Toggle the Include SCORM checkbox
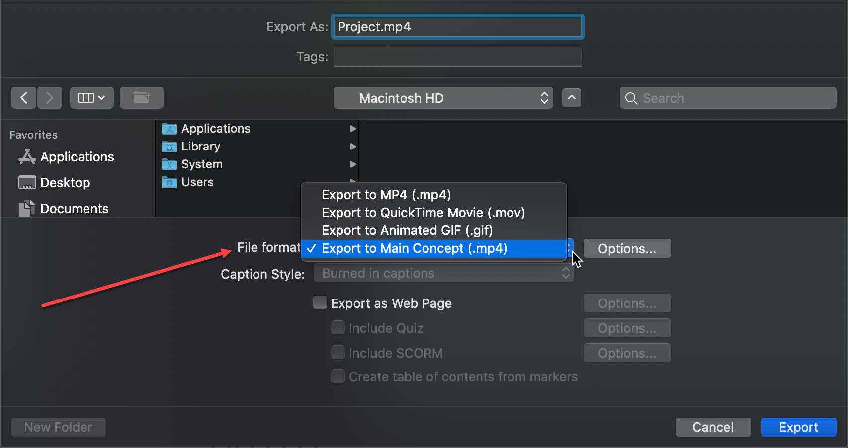Viewport: 848px width, 448px height. coord(338,353)
